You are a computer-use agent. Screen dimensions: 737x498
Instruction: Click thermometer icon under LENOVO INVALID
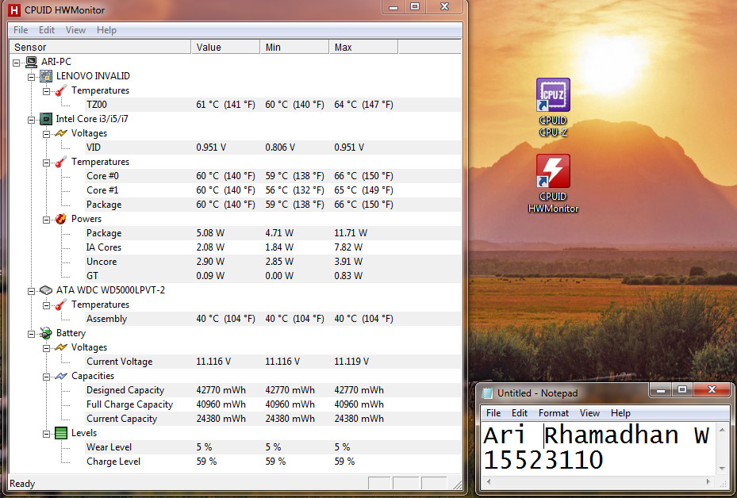pyautogui.click(x=60, y=90)
